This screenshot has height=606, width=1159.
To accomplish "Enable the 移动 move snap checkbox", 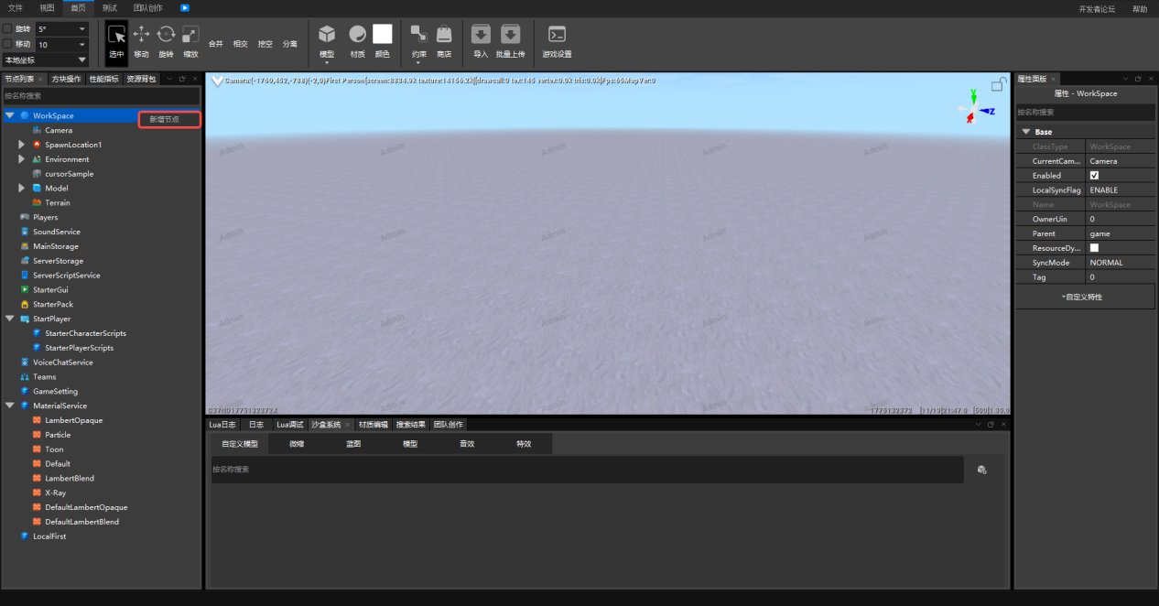I will [x=8, y=44].
